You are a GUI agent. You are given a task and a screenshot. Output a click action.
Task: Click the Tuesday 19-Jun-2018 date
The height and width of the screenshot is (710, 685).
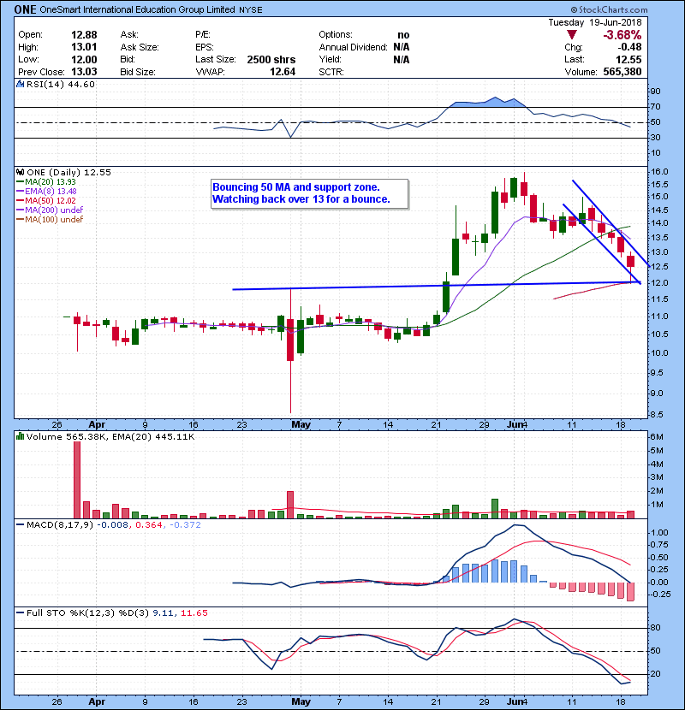point(595,22)
